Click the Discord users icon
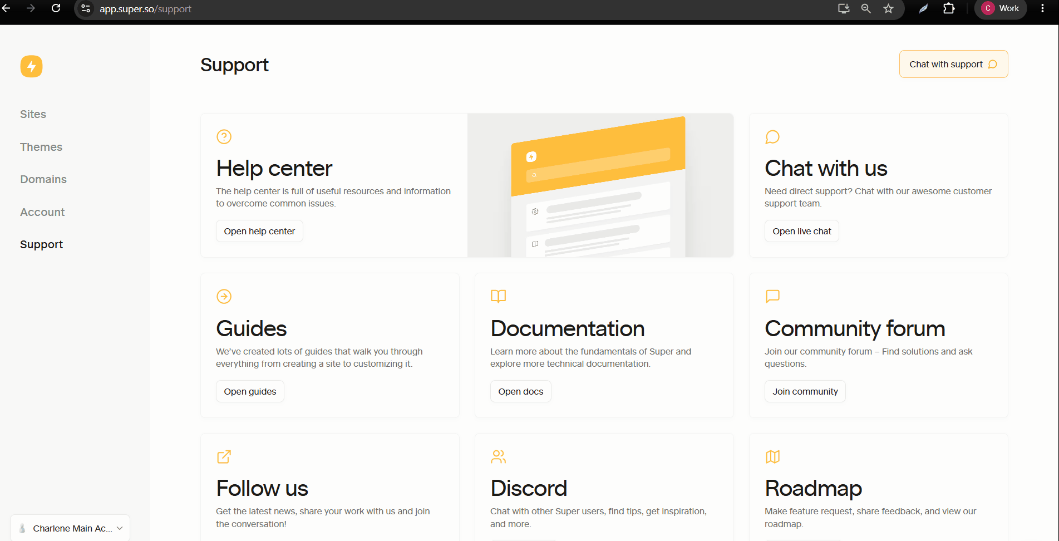Screen dimensions: 1059x541 [498, 456]
